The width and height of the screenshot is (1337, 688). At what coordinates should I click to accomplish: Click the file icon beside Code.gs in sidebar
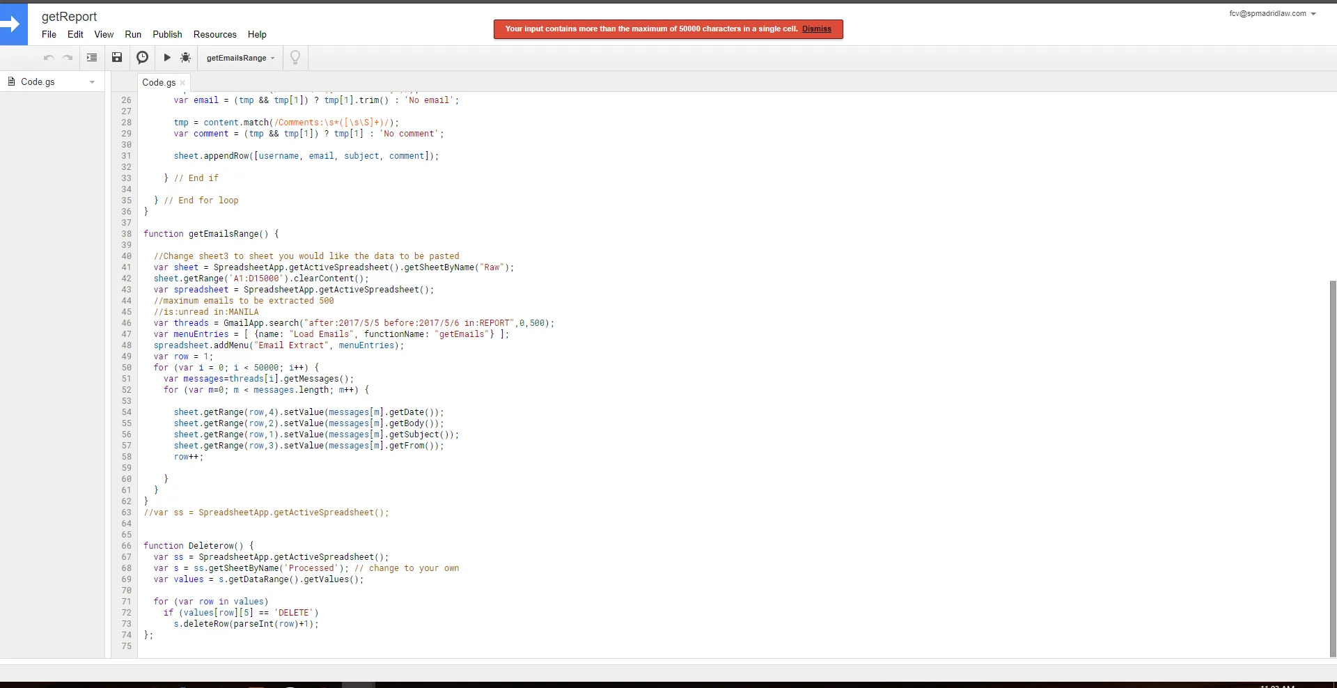coord(11,81)
